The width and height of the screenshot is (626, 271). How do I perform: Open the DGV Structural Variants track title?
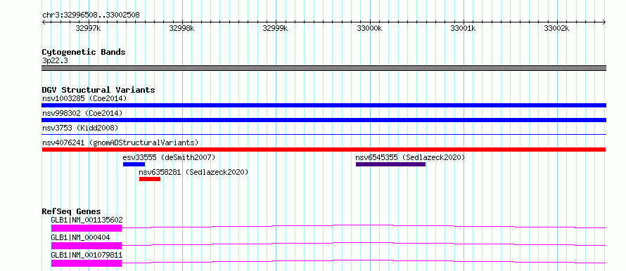(98, 90)
